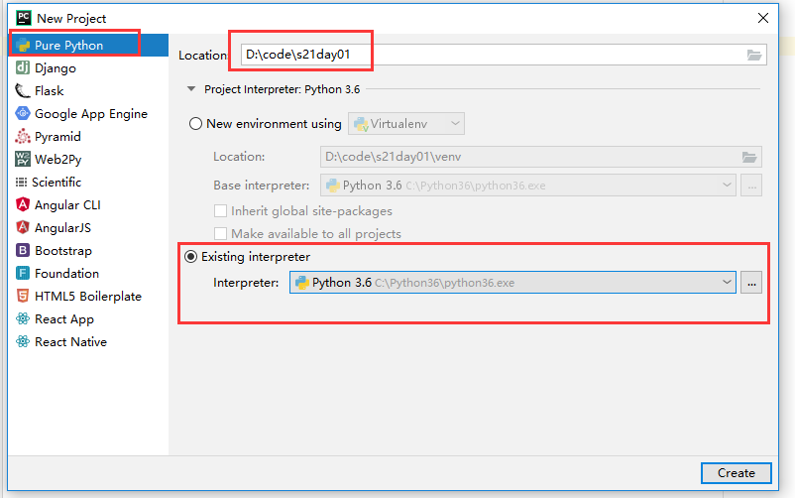795x498 pixels.
Task: Choose the HTML5 Boilerplate template
Action: tap(88, 296)
